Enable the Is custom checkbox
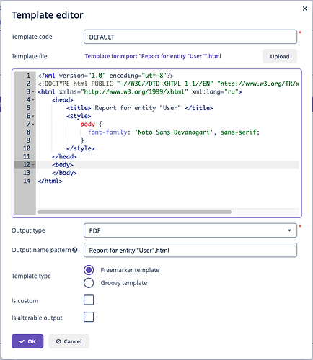The width and height of the screenshot is (313, 360). (89, 300)
